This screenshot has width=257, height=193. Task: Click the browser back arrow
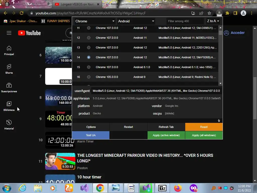[6, 13]
